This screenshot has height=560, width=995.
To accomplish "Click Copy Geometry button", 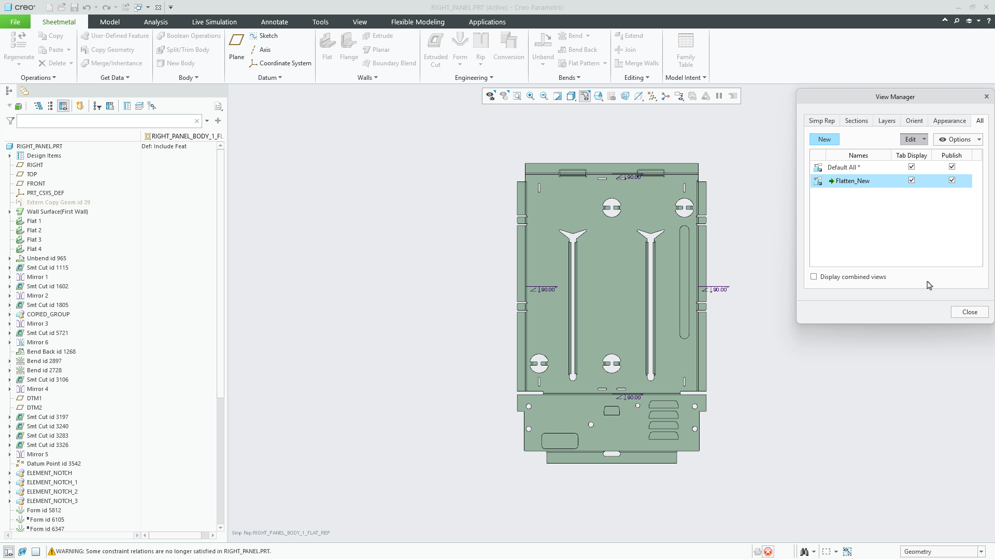I will pyautogui.click(x=107, y=50).
